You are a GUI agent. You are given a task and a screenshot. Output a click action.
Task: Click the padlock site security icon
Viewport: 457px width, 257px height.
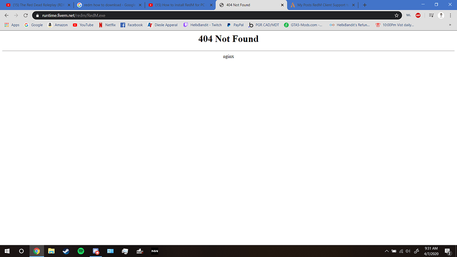tap(37, 15)
